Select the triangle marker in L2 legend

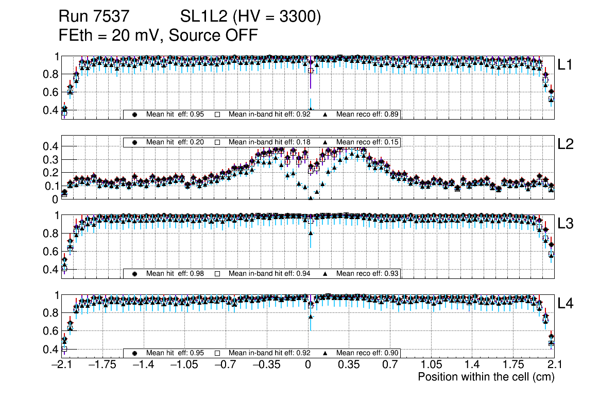point(326,142)
